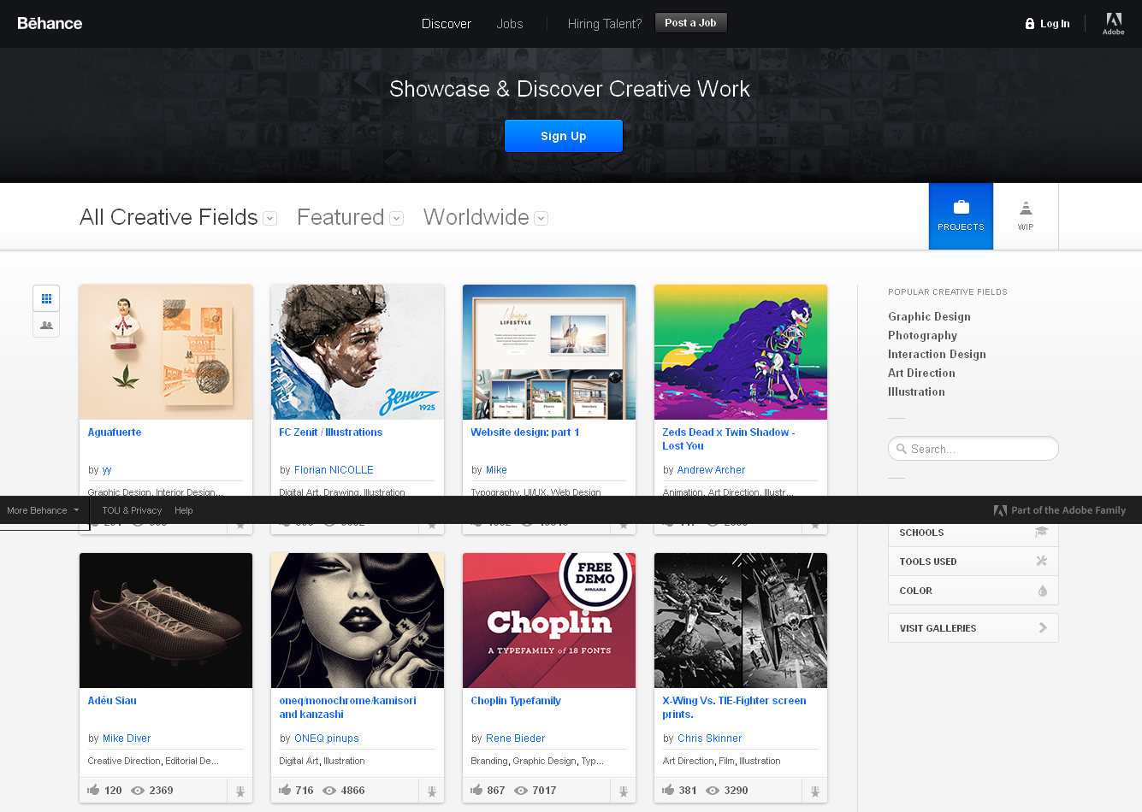Click the magnifier icon in the search box

[x=902, y=448]
